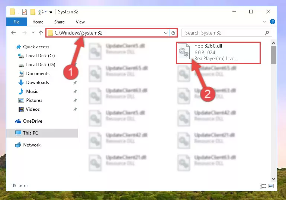Open the File ribbon tab
This screenshot has height=200, width=286.
pos(17,22)
